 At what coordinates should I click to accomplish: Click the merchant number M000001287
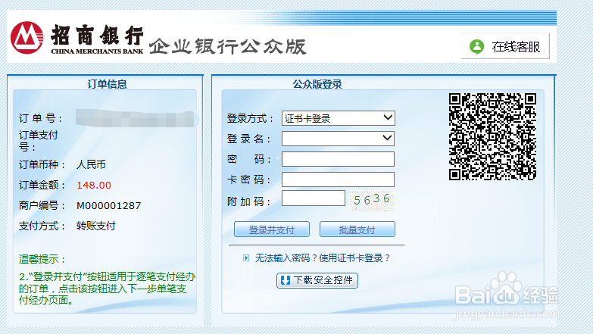click(108, 206)
